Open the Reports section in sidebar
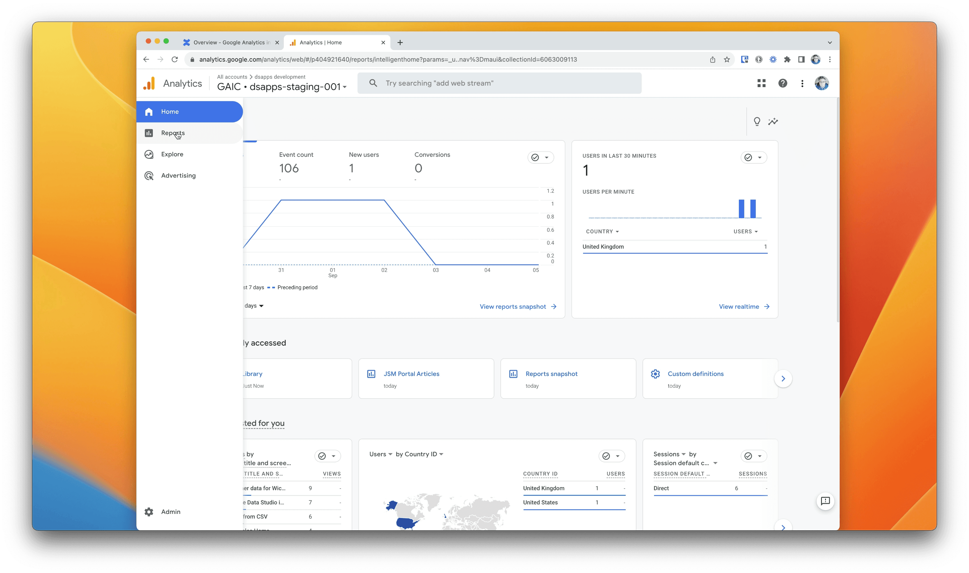 click(x=189, y=133)
